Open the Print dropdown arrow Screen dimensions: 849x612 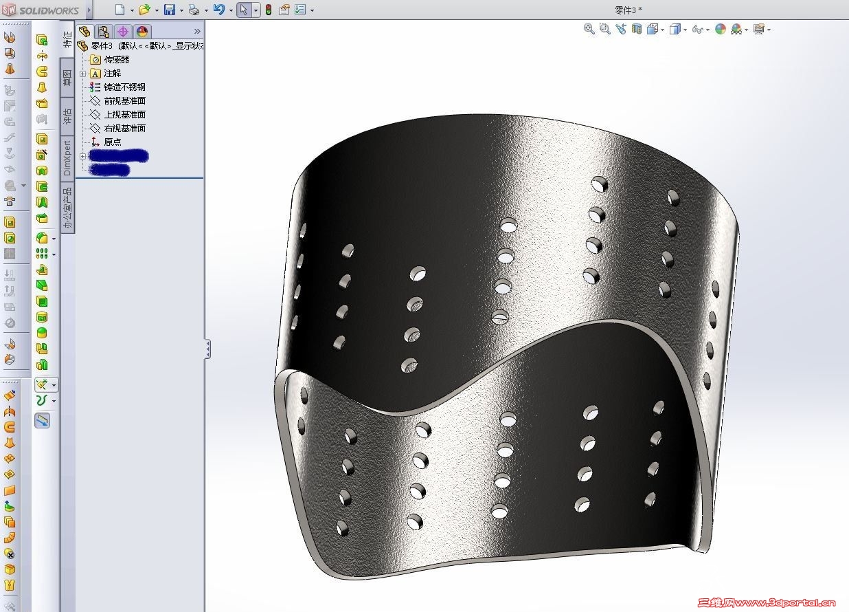(x=206, y=10)
